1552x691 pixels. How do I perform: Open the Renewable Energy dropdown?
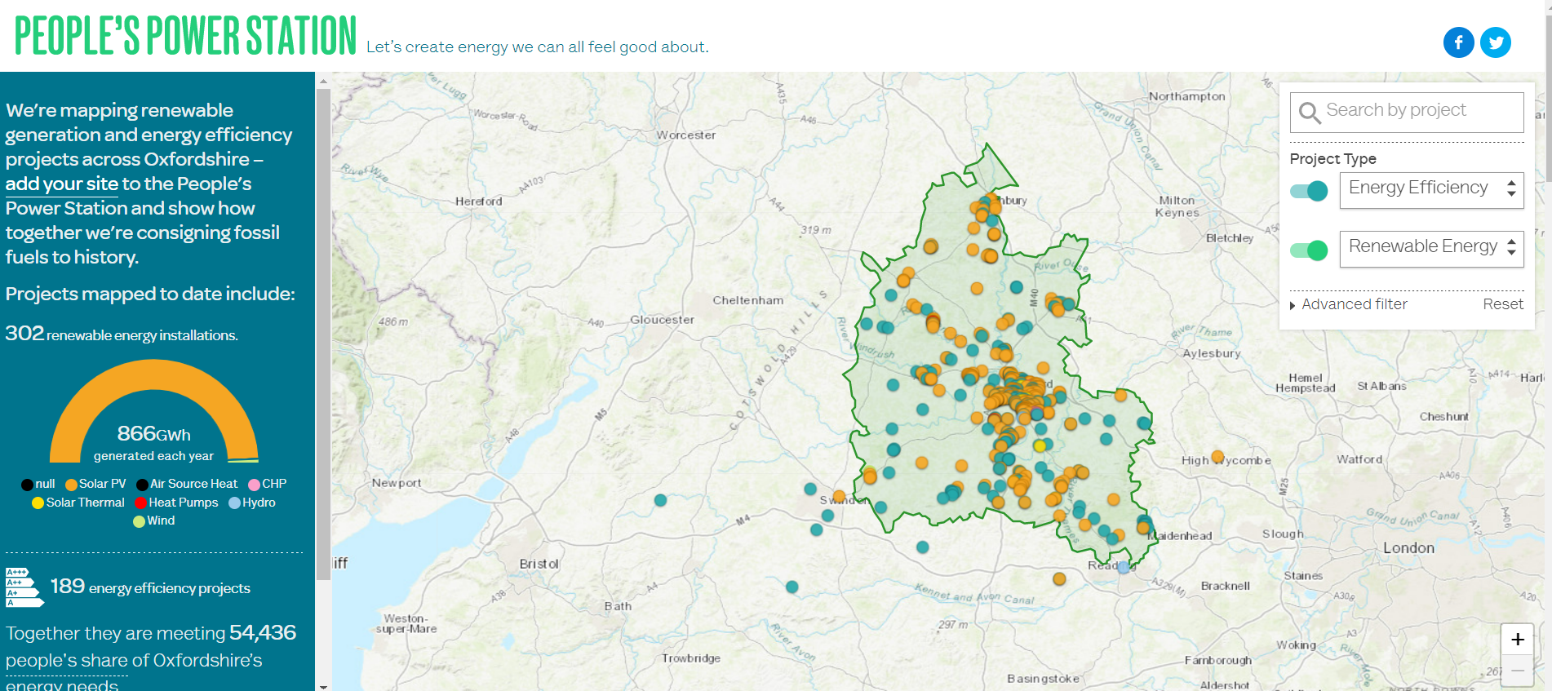point(1430,247)
